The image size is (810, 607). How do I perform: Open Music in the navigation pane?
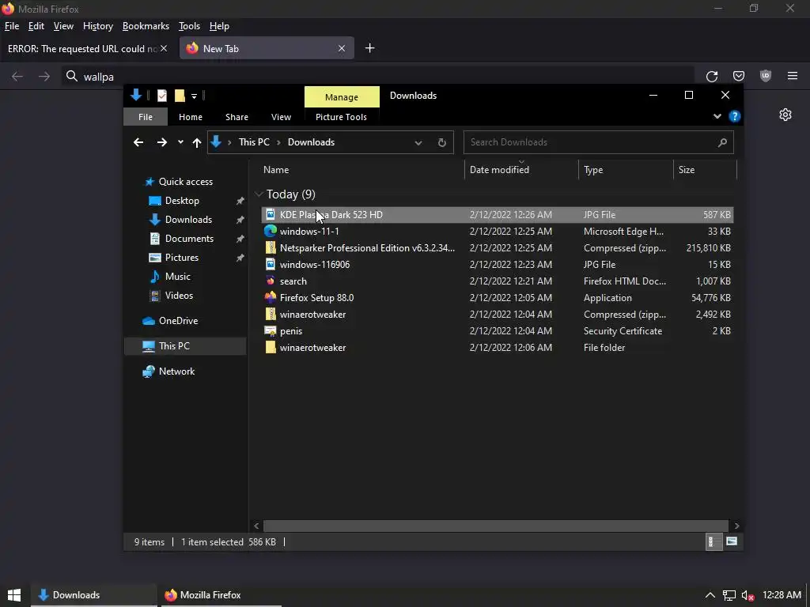pos(170,277)
